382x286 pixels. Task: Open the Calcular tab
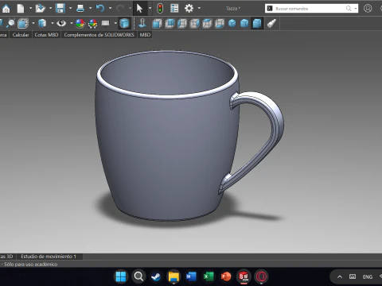pos(21,35)
